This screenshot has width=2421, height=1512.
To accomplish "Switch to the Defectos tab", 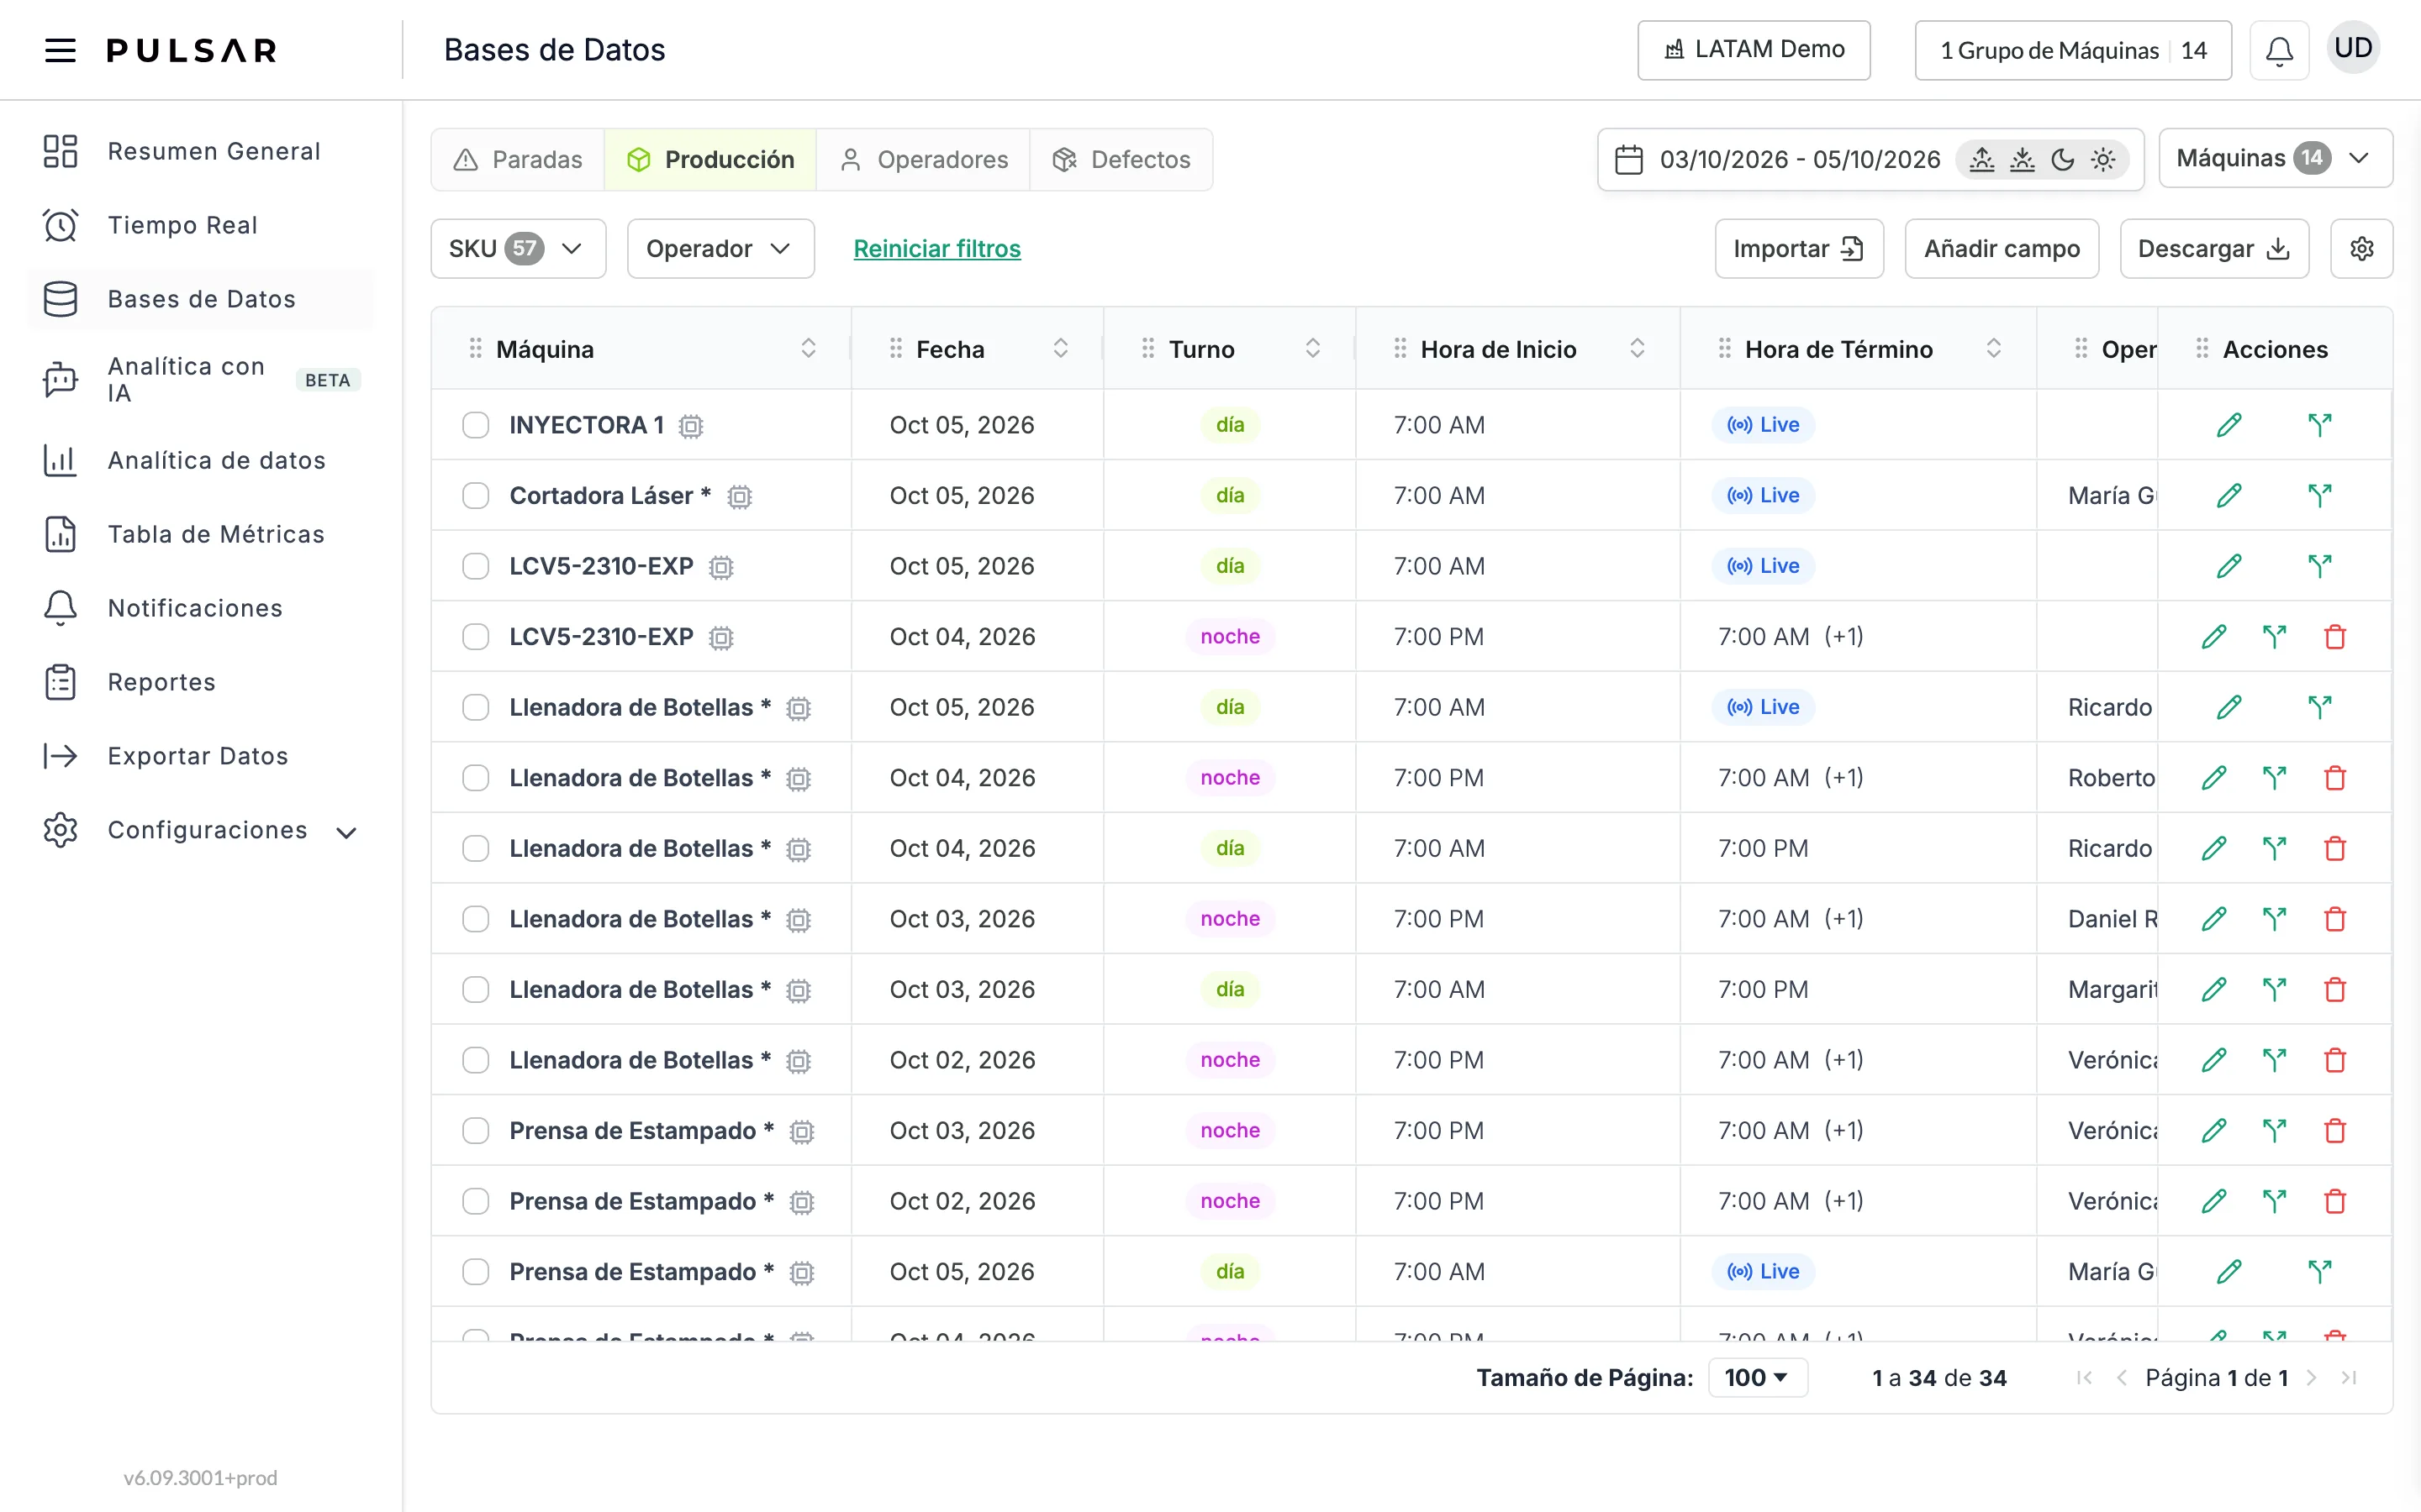I will click(x=1121, y=159).
